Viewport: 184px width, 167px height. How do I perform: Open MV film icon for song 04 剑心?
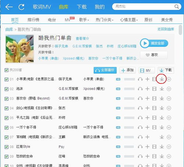click(x=154, y=108)
